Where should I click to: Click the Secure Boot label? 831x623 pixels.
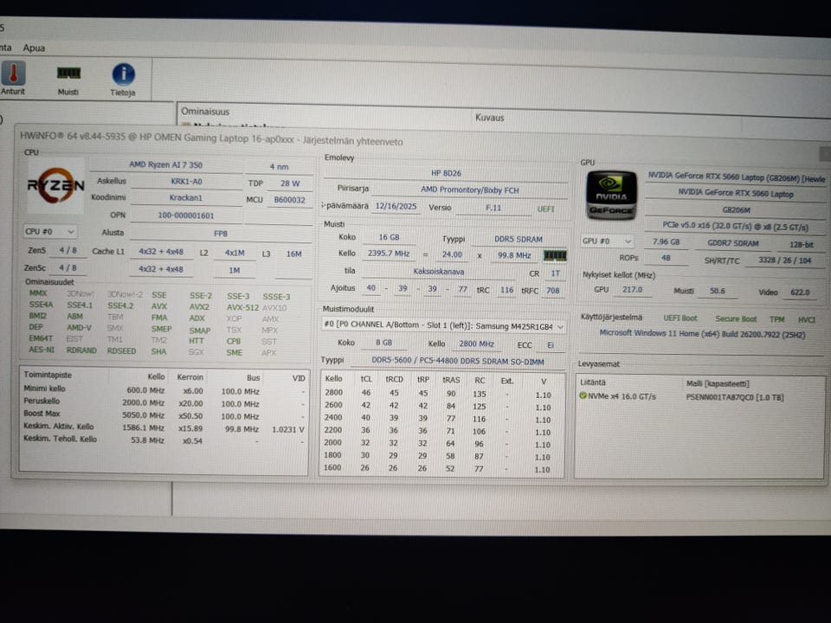[736, 318]
